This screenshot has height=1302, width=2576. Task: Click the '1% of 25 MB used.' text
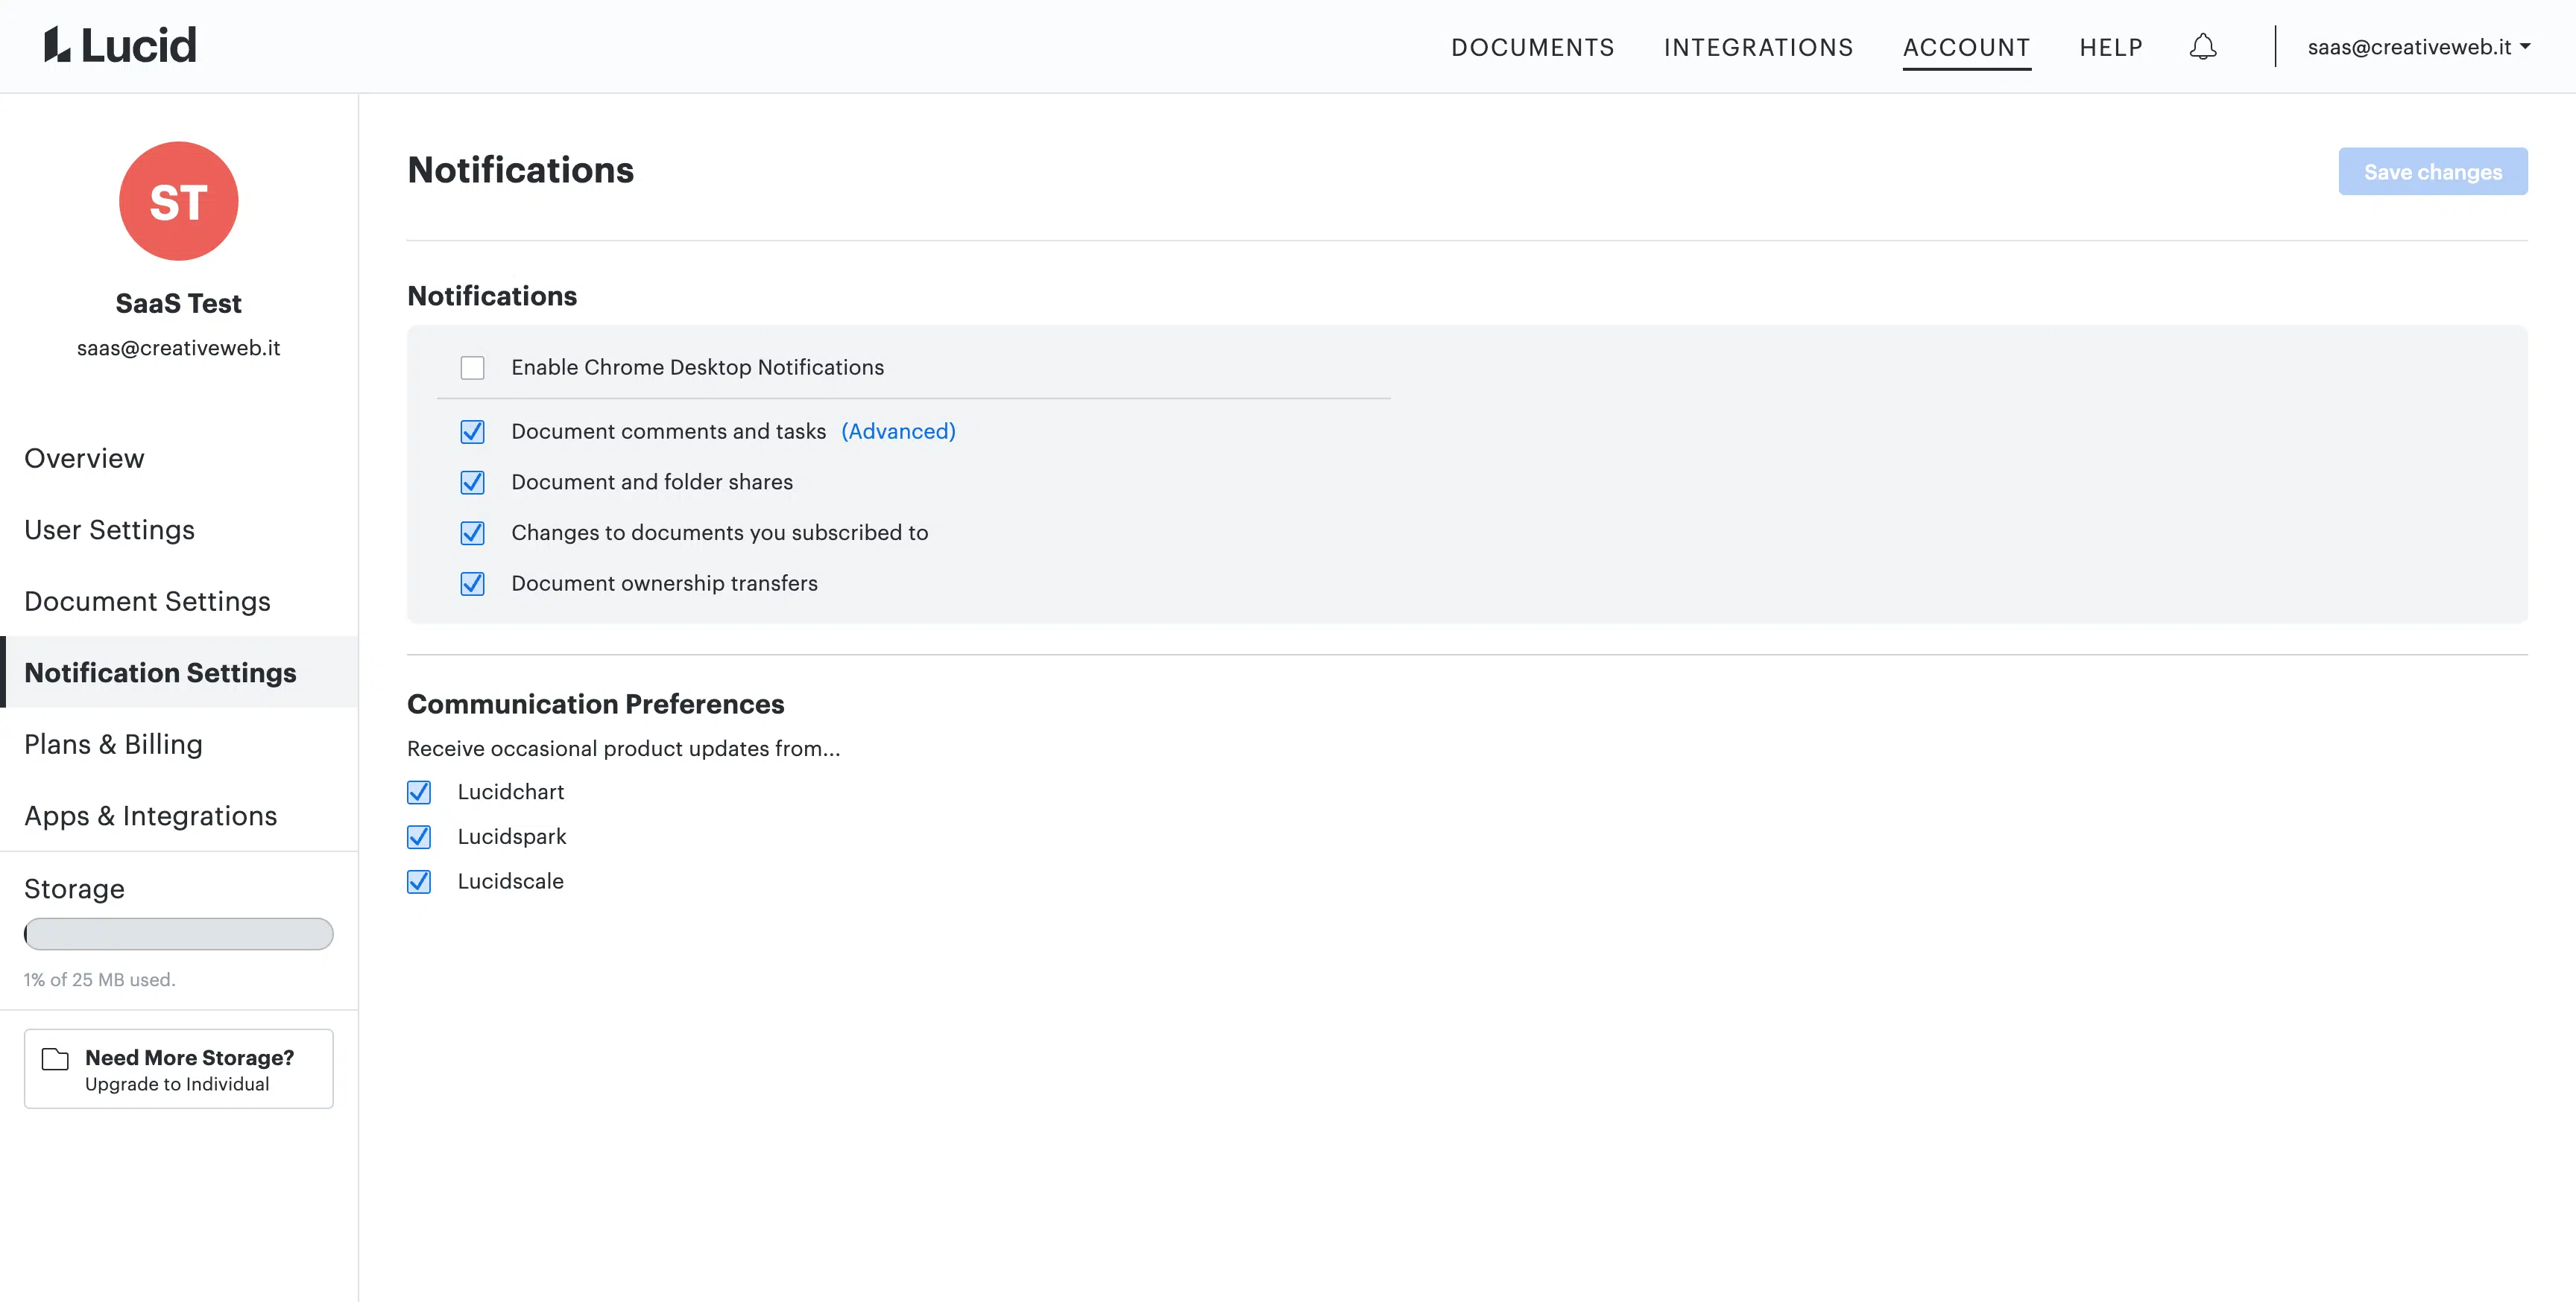(100, 980)
